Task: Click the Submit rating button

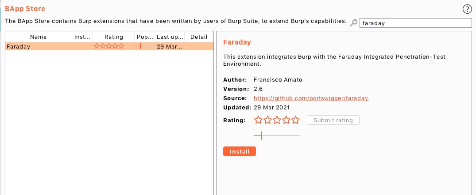Action: (x=333, y=120)
